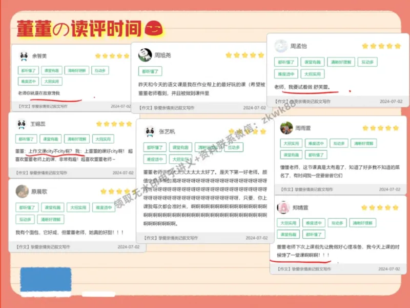Select 难度适中 tag on 张艺帆's card
Viewport: 410px width, 308px height.
click(155, 159)
